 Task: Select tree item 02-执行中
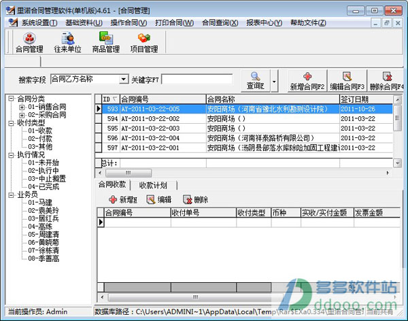click(x=44, y=171)
